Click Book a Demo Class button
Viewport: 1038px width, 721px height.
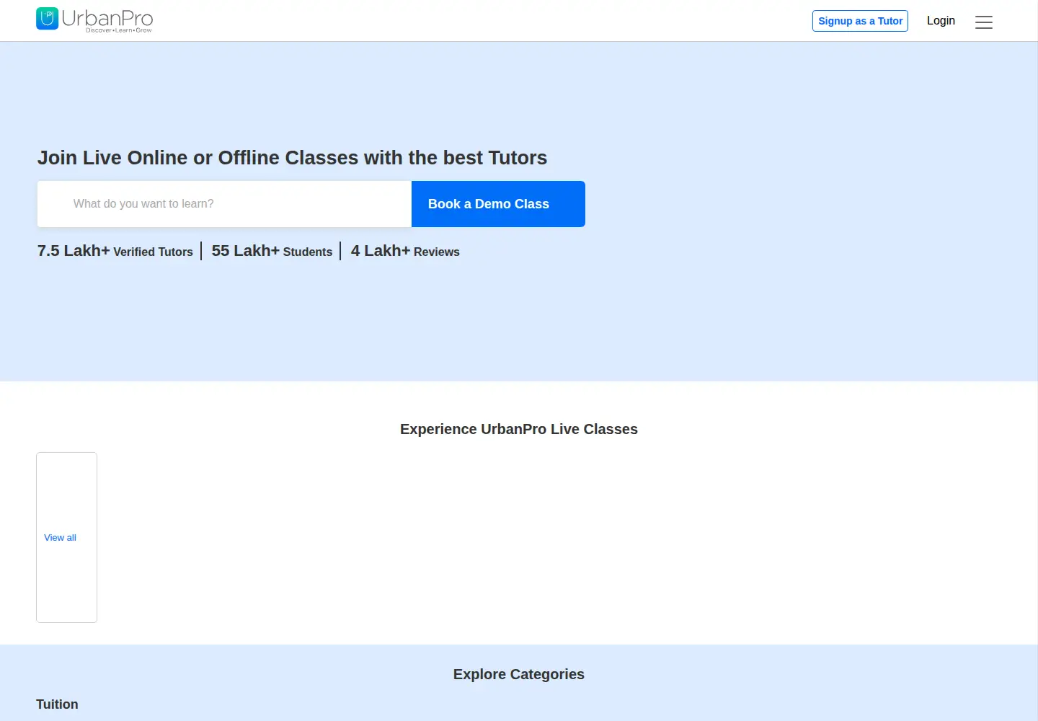(498, 204)
